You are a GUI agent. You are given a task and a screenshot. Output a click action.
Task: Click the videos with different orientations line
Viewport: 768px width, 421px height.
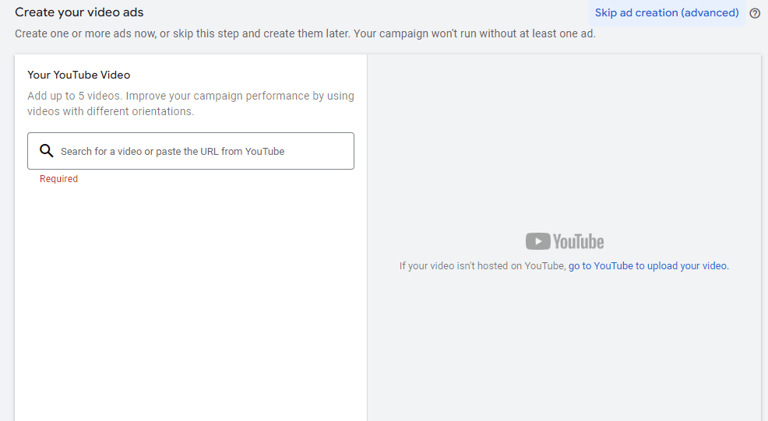pyautogui.click(x=110, y=111)
